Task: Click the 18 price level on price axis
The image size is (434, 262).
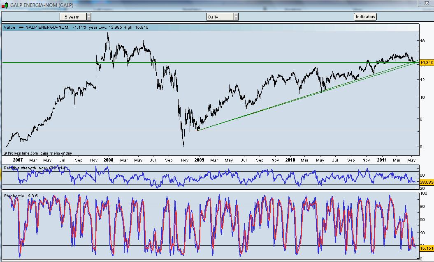Action: tap(422, 41)
